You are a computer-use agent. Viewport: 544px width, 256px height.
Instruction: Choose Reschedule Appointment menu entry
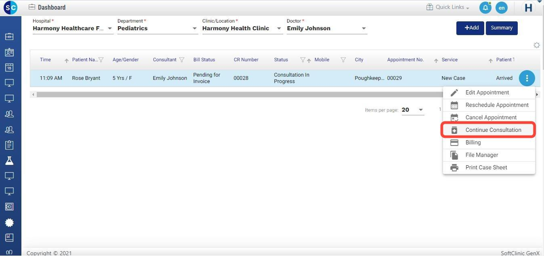489,105
